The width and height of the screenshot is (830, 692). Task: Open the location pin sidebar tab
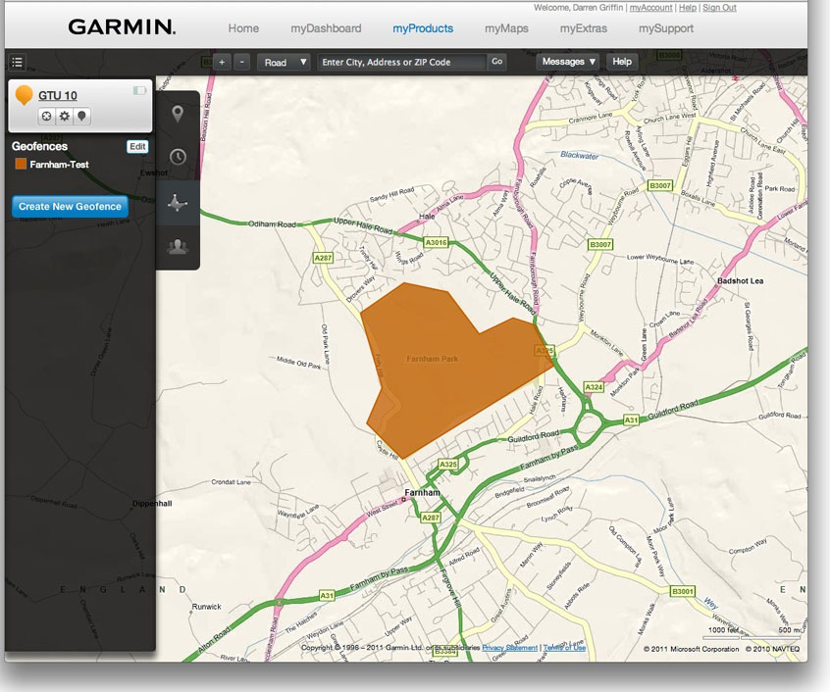pyautogui.click(x=178, y=114)
